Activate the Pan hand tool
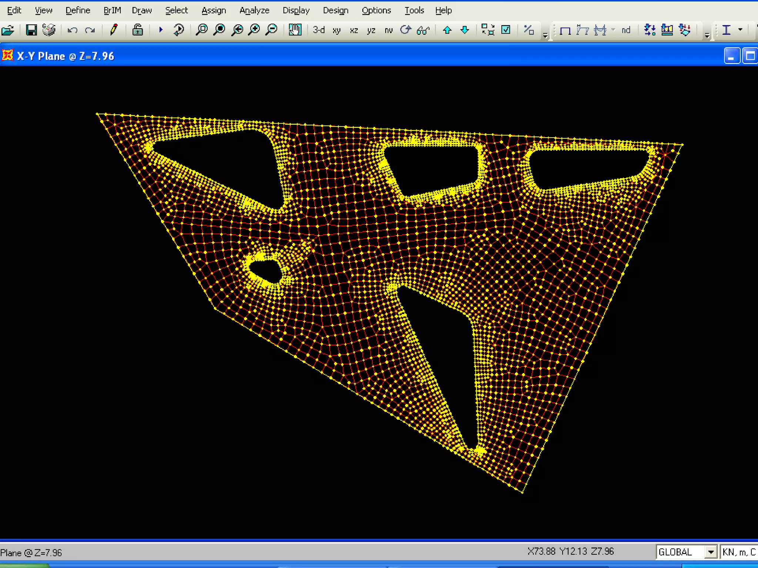 (x=295, y=30)
